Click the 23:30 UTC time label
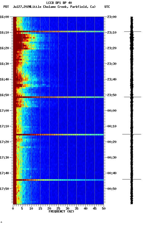143x225 pixels. [112, 64]
